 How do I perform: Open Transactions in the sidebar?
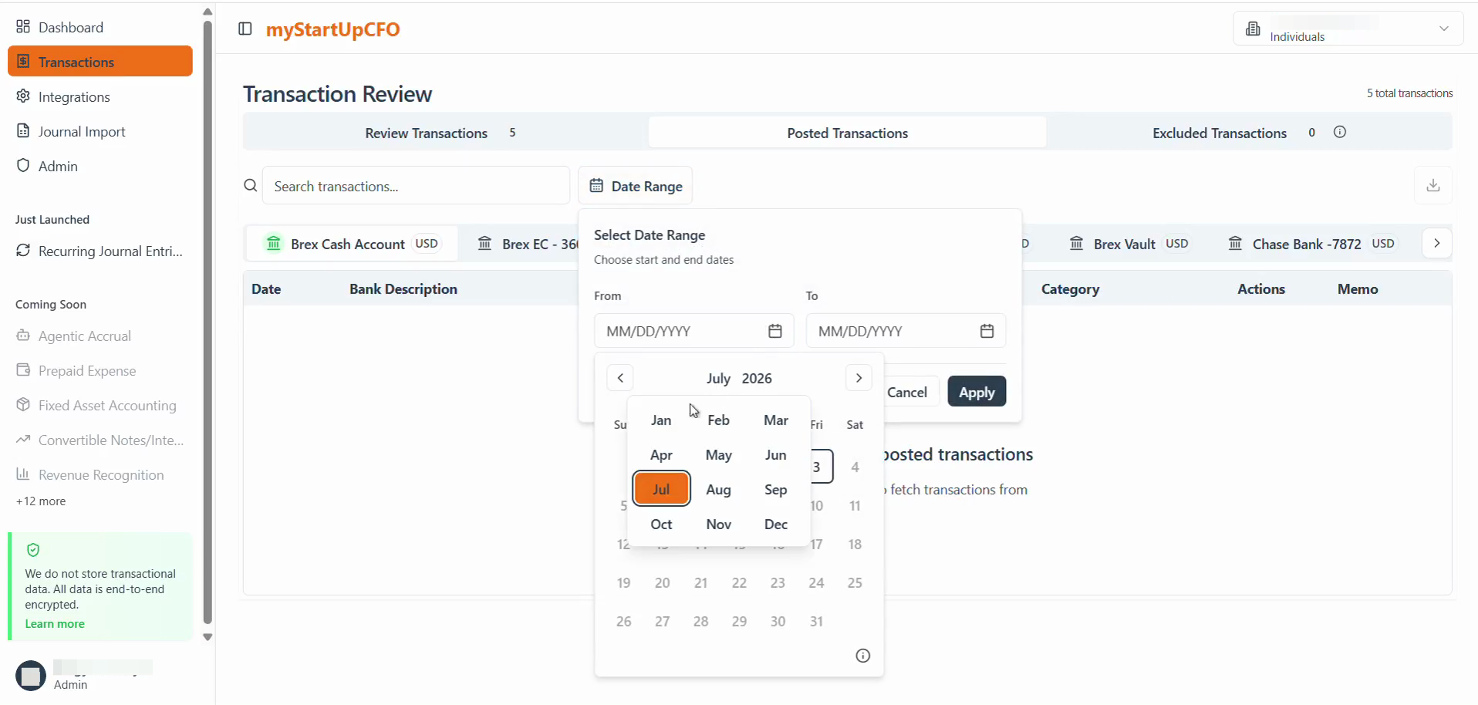click(100, 62)
